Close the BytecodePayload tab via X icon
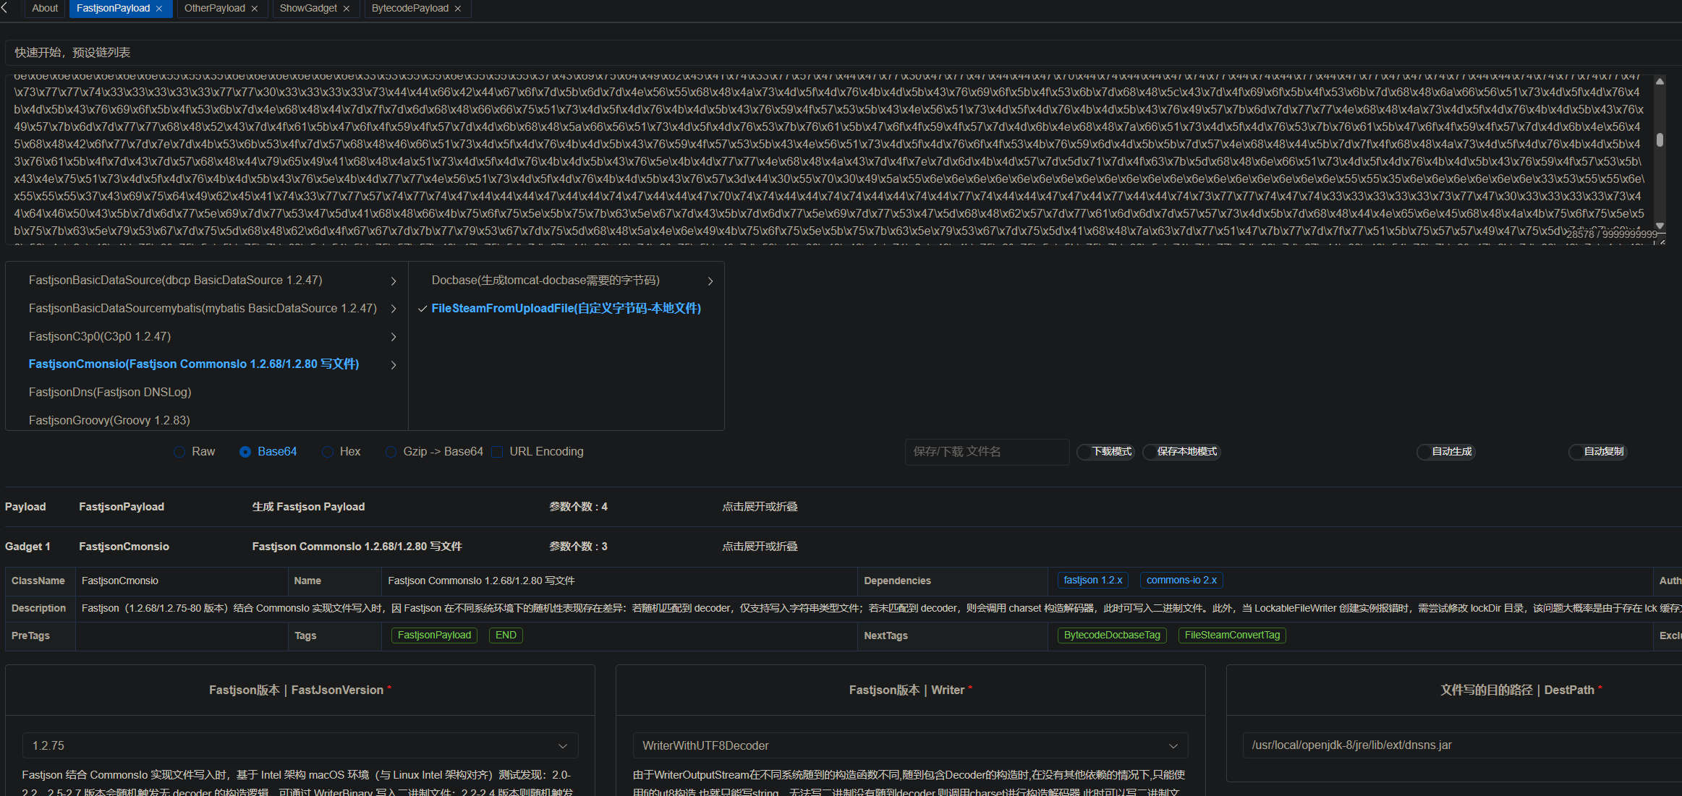This screenshot has height=796, width=1682. coord(458,9)
